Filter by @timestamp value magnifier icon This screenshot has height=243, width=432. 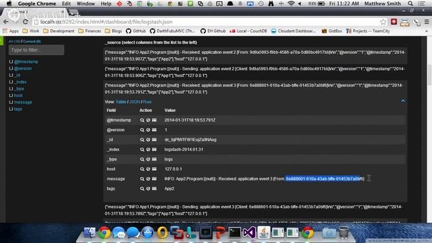click(x=142, y=120)
